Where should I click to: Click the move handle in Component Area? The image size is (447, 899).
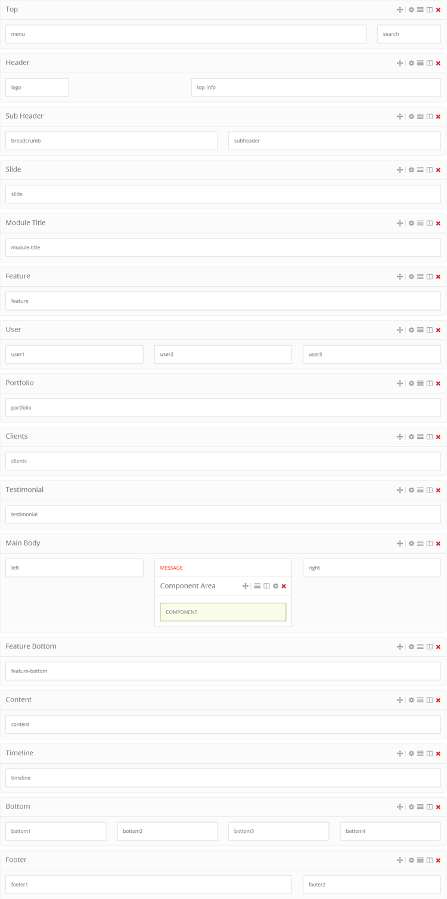click(245, 586)
